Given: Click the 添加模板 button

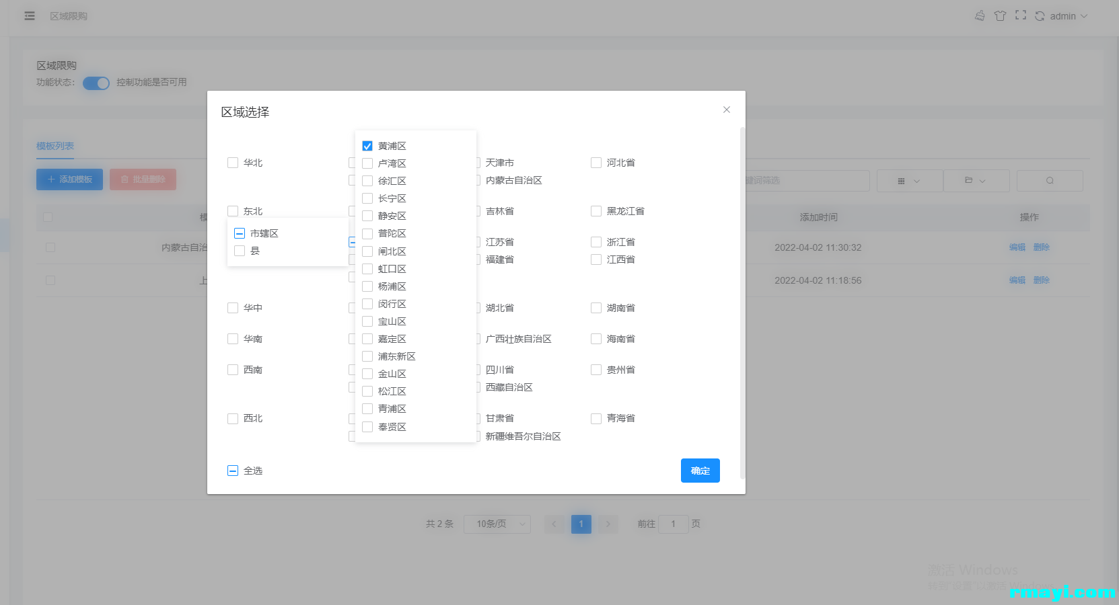Looking at the screenshot, I should [69, 179].
